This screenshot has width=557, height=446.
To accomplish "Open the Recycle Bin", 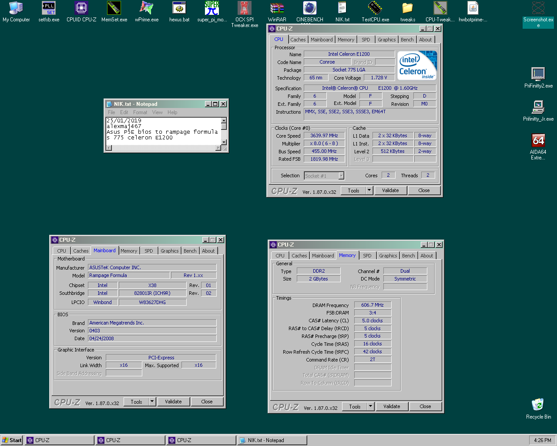I will click(538, 409).
